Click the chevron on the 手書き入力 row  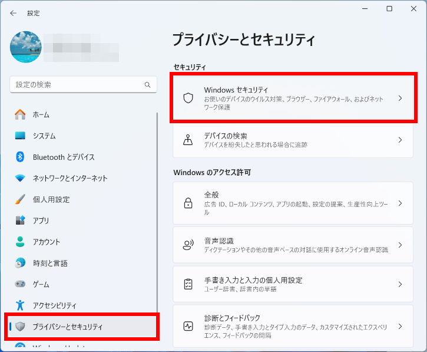tap(400, 284)
